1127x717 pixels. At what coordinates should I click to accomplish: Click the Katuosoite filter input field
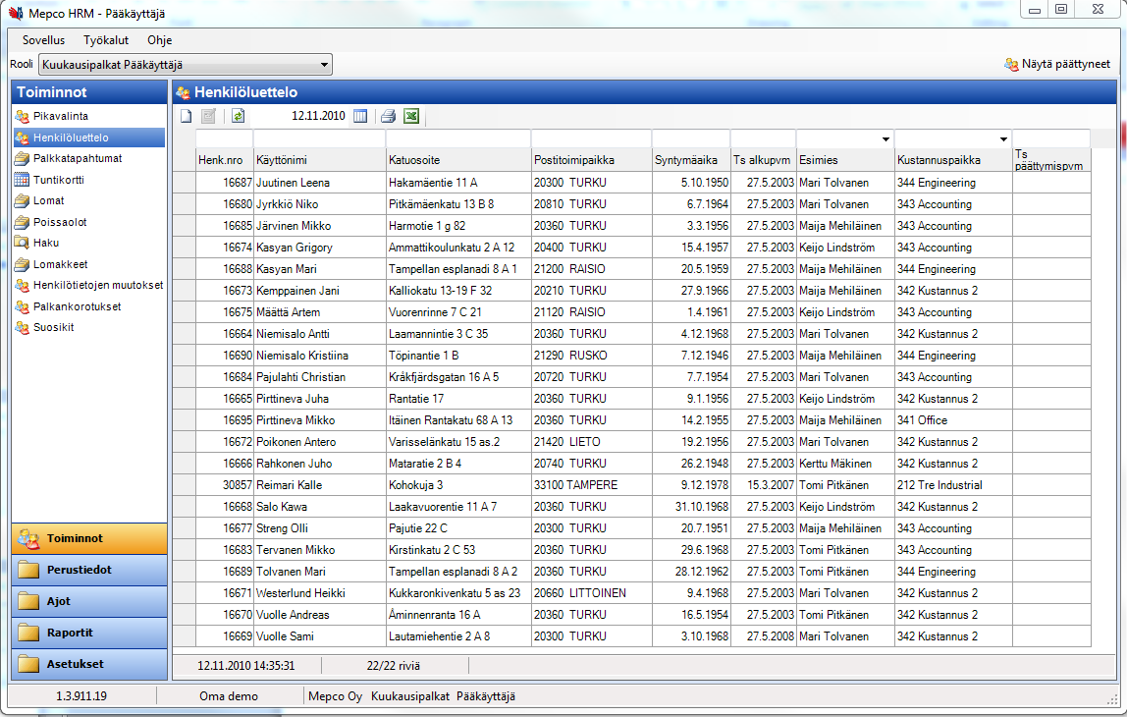click(x=458, y=138)
